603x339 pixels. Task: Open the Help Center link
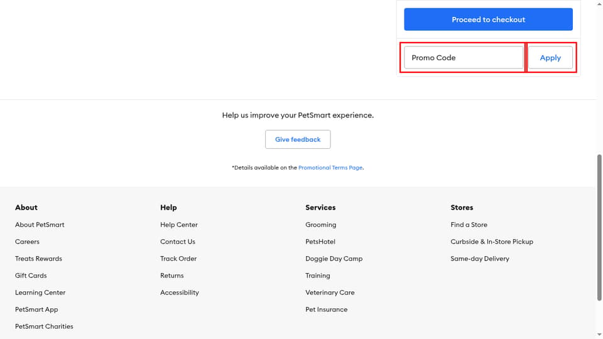point(179,225)
